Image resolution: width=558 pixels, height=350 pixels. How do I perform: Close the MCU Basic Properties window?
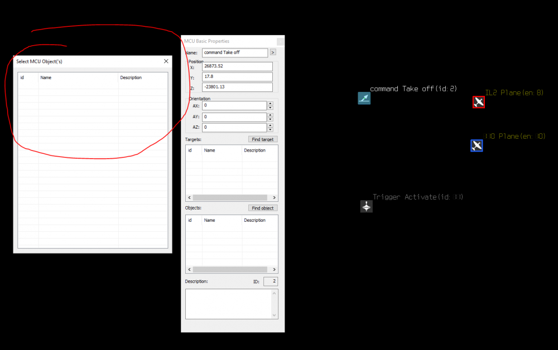(x=280, y=41)
